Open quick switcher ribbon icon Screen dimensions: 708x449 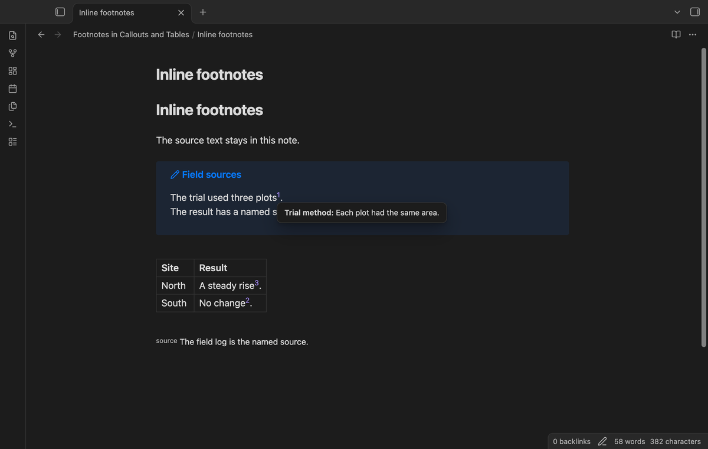(12, 35)
